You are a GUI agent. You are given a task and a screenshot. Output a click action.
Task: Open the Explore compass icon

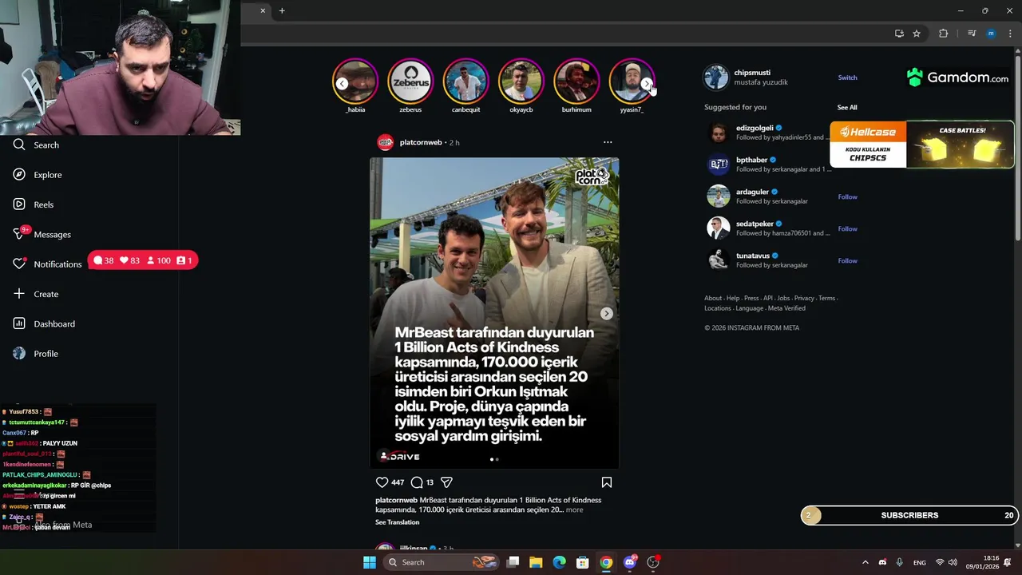(19, 174)
